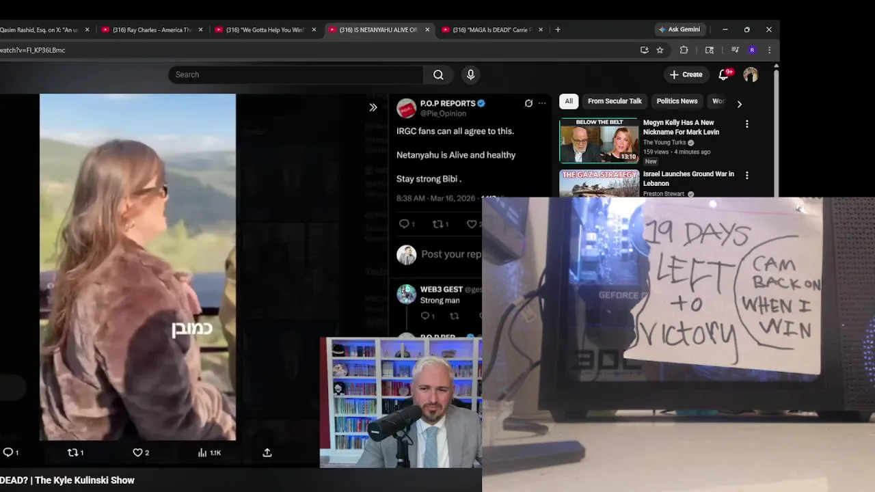The width and height of the screenshot is (875, 492).
Task: Open Israel Launches Ground War in Lebanon title
Action: click(x=688, y=178)
